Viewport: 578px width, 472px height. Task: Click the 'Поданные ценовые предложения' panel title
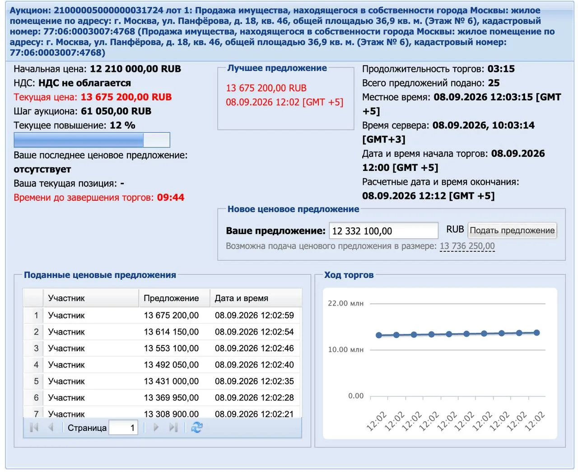[100, 275]
